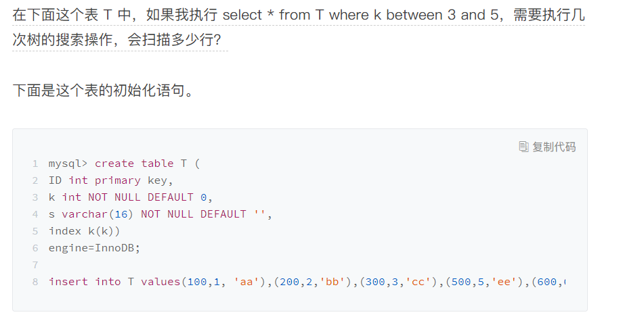
Task: Click the 复制代码 button label
Action: 554,147
